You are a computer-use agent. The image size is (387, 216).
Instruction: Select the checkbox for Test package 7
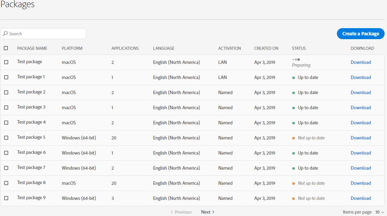(x=6, y=168)
